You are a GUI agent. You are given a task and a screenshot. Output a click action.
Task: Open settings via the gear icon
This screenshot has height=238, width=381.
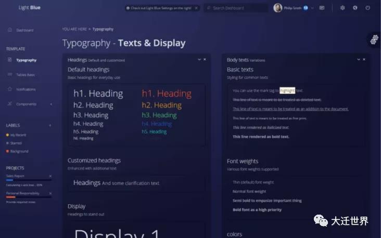click(342, 8)
